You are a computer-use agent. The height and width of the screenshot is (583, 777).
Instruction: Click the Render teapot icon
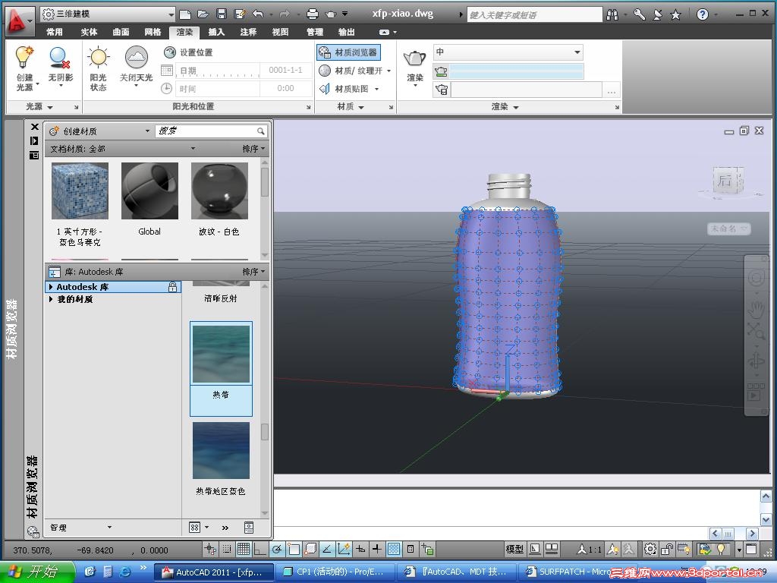(x=415, y=59)
